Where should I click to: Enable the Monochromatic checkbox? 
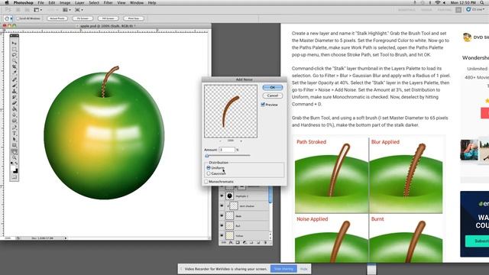tap(206, 182)
